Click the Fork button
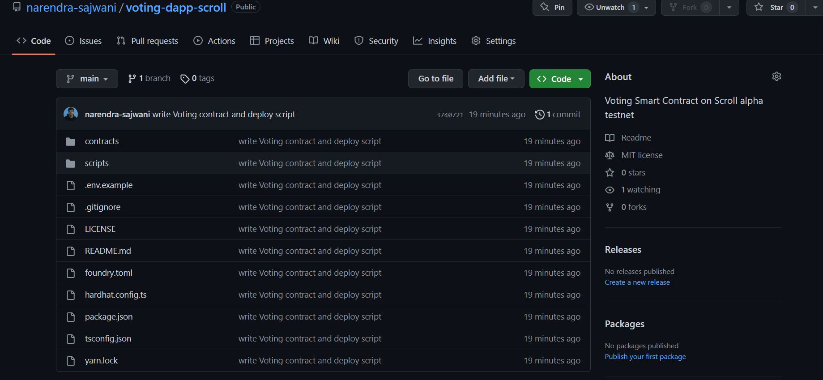This screenshot has height=380, width=823. (690, 7)
